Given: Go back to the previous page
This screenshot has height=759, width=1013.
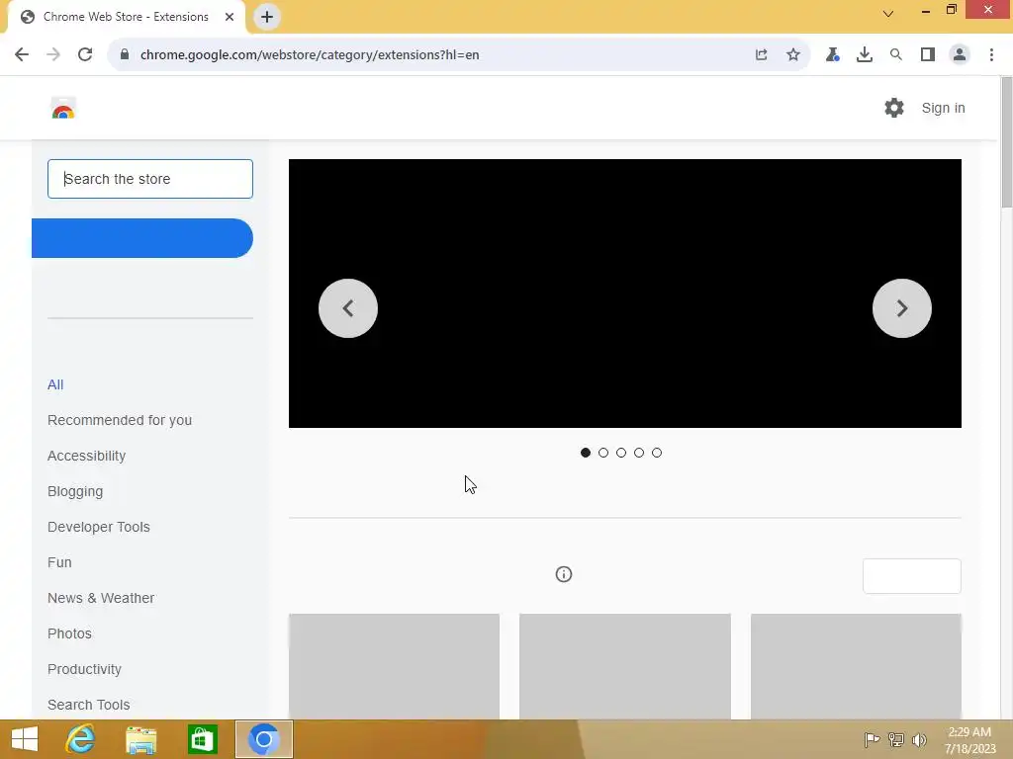Looking at the screenshot, I should click(x=22, y=55).
